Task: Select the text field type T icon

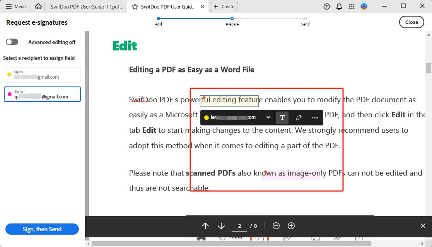Action: 282,118
